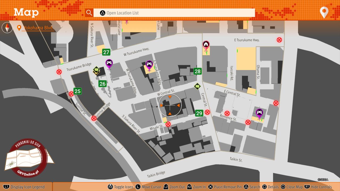Screen dimensions: 340x191
Task: Click chat bubble icon near Central St.
Action: coord(197,86)
